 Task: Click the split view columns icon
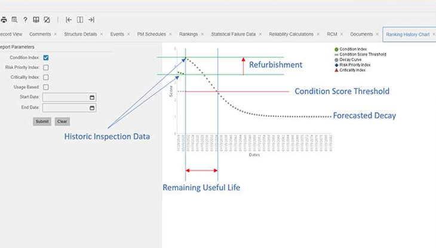click(x=80, y=20)
